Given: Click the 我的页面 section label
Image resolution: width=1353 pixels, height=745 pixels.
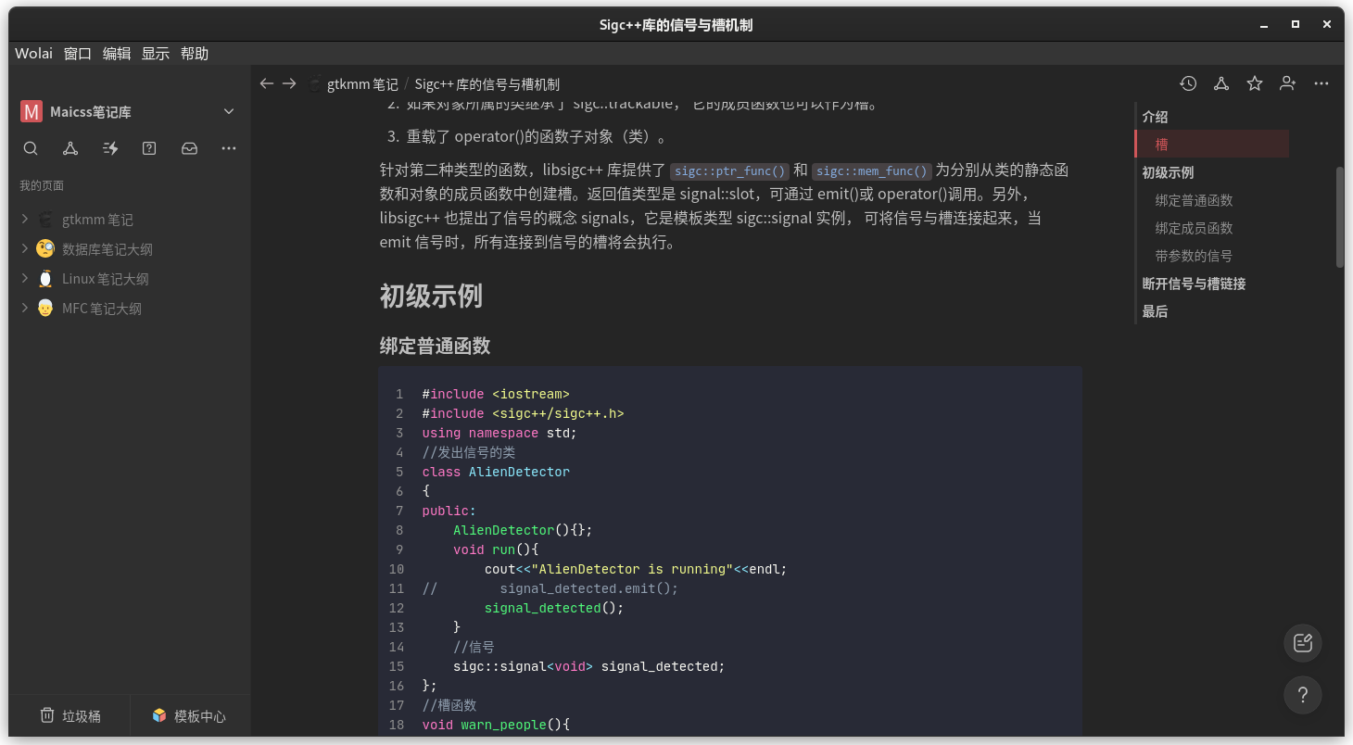Looking at the screenshot, I should pyautogui.click(x=42, y=185).
